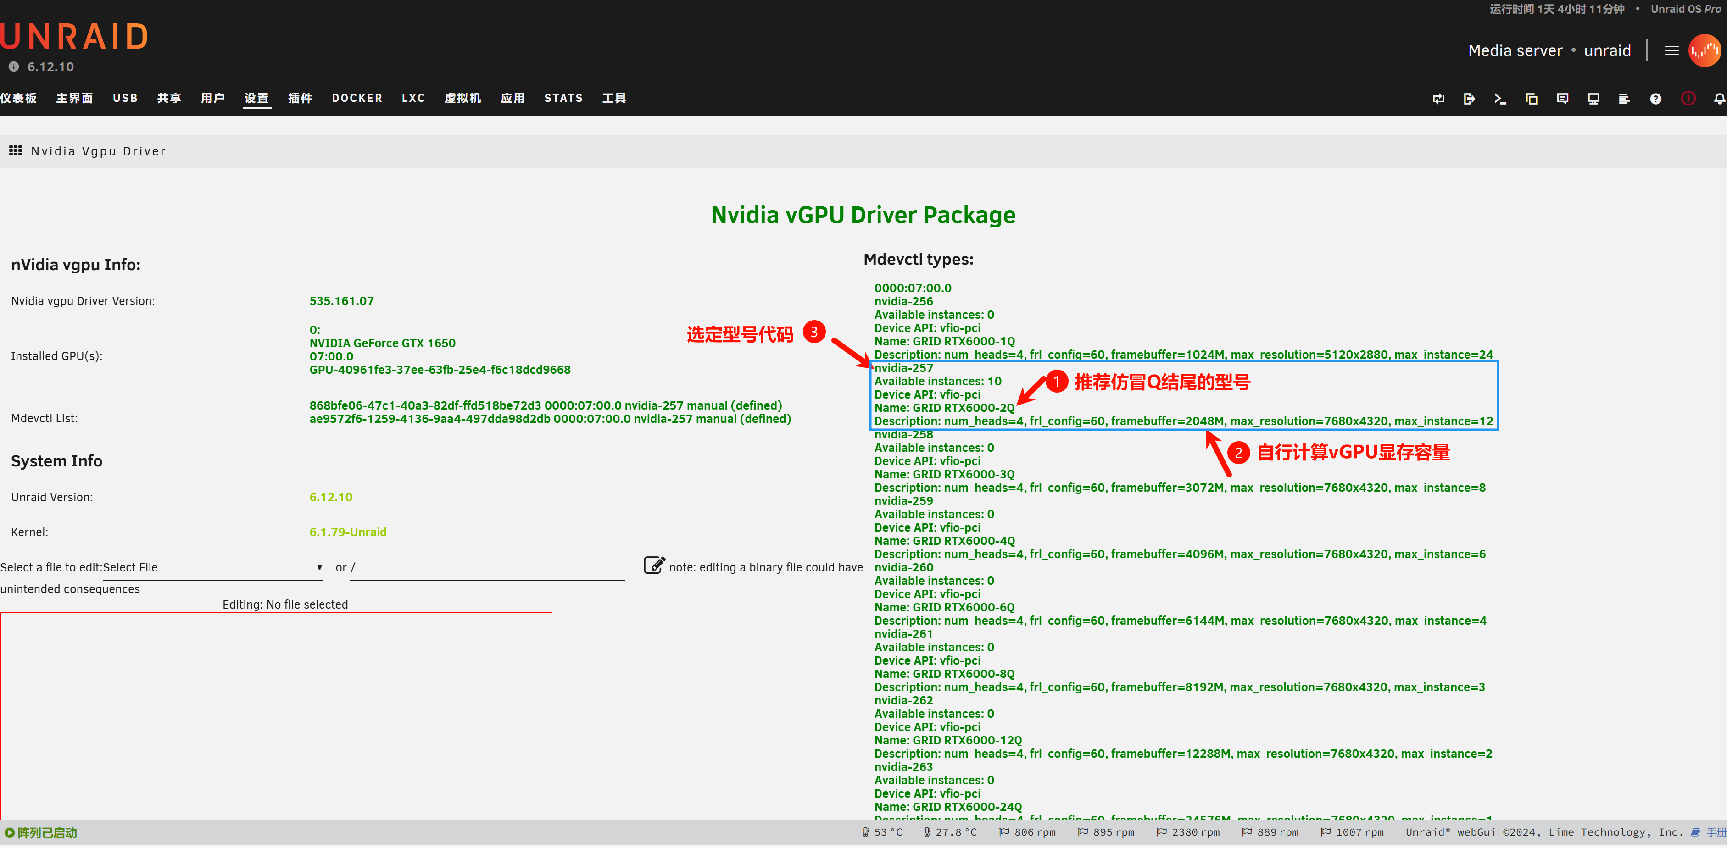Screen dimensions: 1727x848
Task: Click the nvidia-260 type code
Action: coord(903,567)
